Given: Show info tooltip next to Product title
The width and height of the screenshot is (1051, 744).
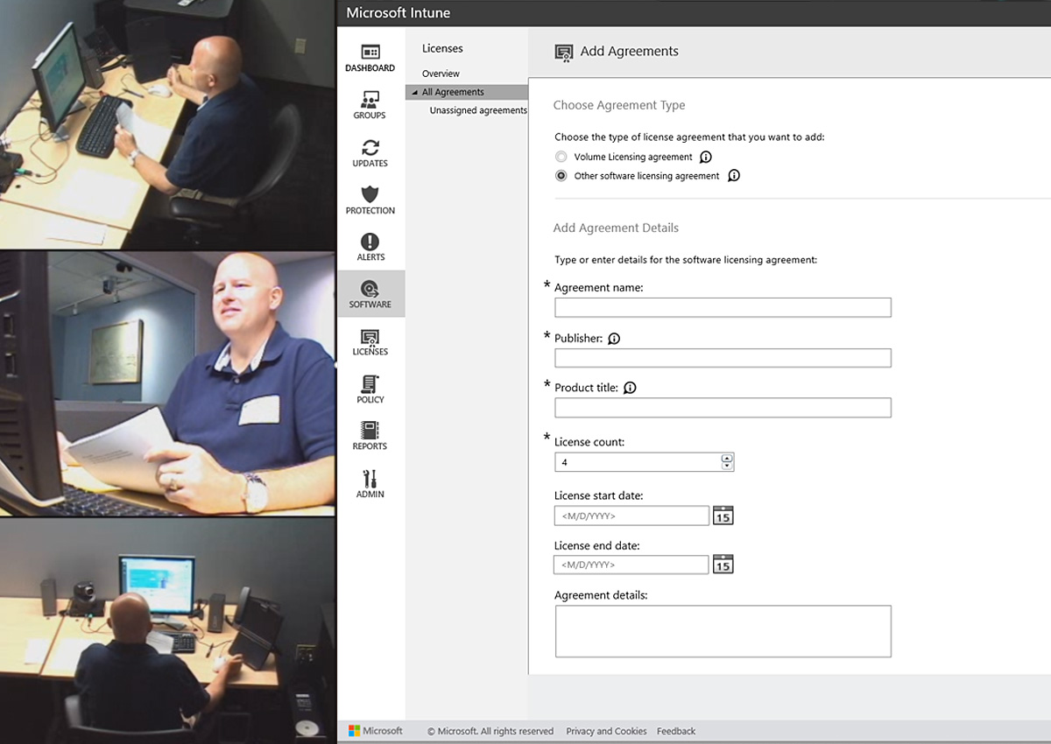Looking at the screenshot, I should point(630,388).
